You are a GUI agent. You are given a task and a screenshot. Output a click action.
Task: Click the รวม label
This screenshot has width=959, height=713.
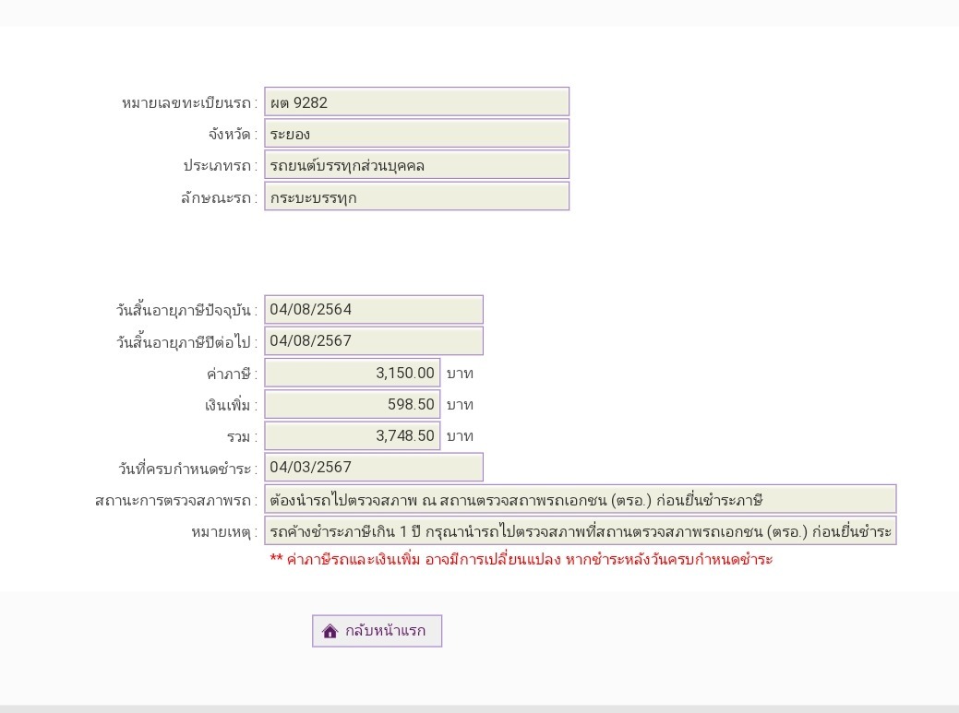click(242, 437)
